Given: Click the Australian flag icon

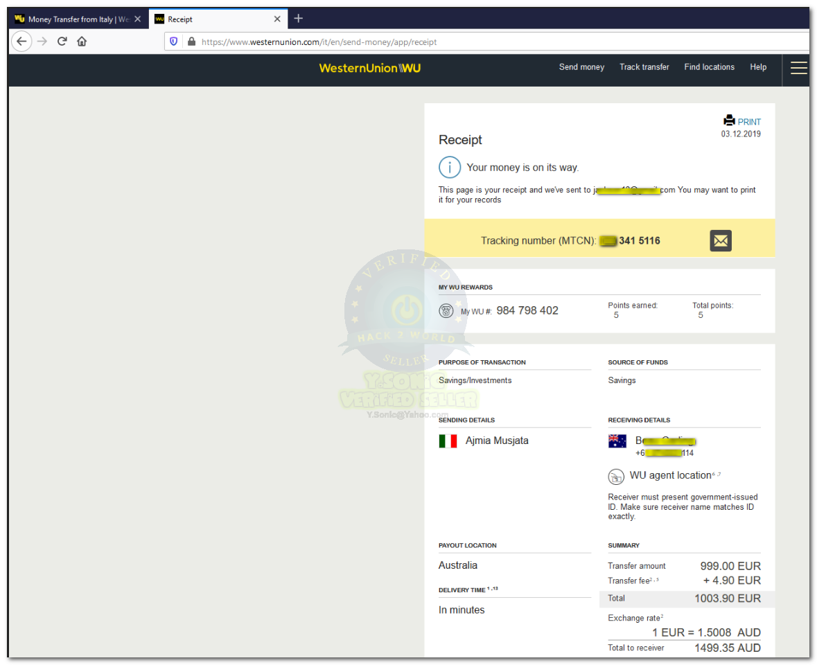Looking at the screenshot, I should [617, 441].
